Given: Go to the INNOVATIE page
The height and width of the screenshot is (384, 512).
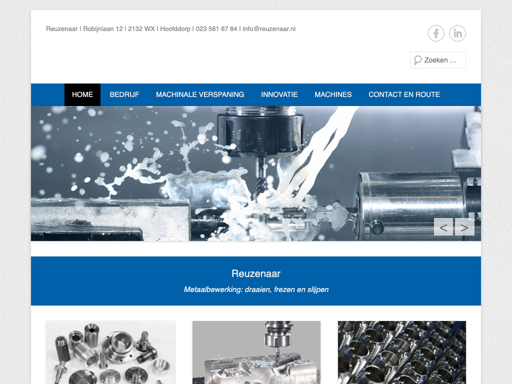Looking at the screenshot, I should (279, 94).
